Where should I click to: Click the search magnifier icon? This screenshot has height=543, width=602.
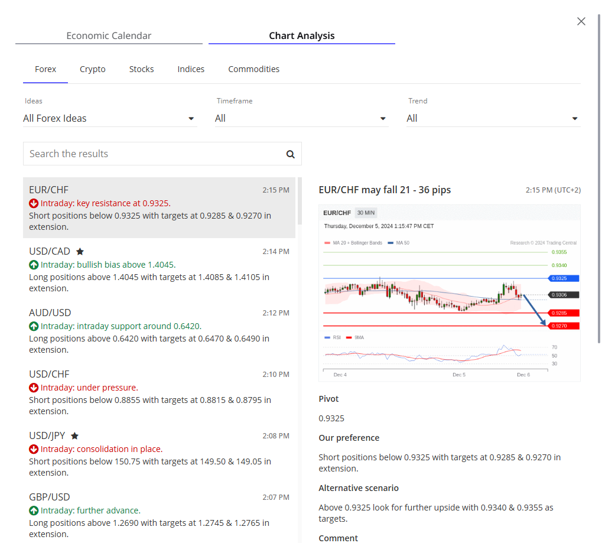[x=290, y=154]
